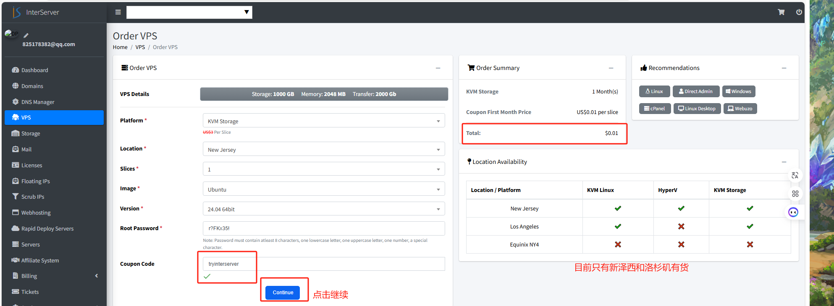Collapse the Order Summary panel

pos(611,68)
